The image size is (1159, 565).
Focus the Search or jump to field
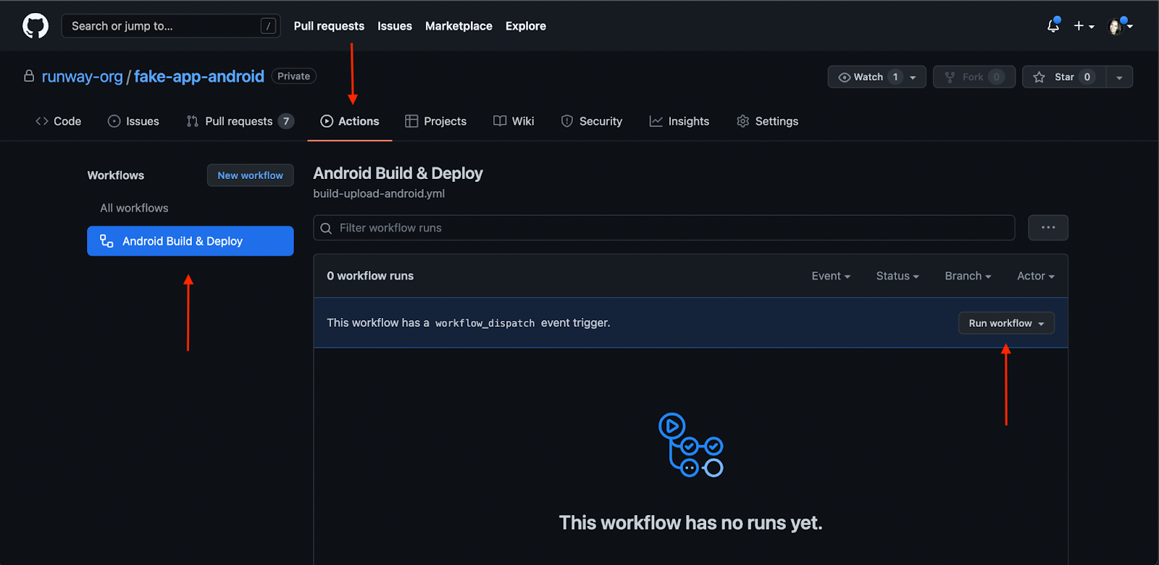[171, 26]
